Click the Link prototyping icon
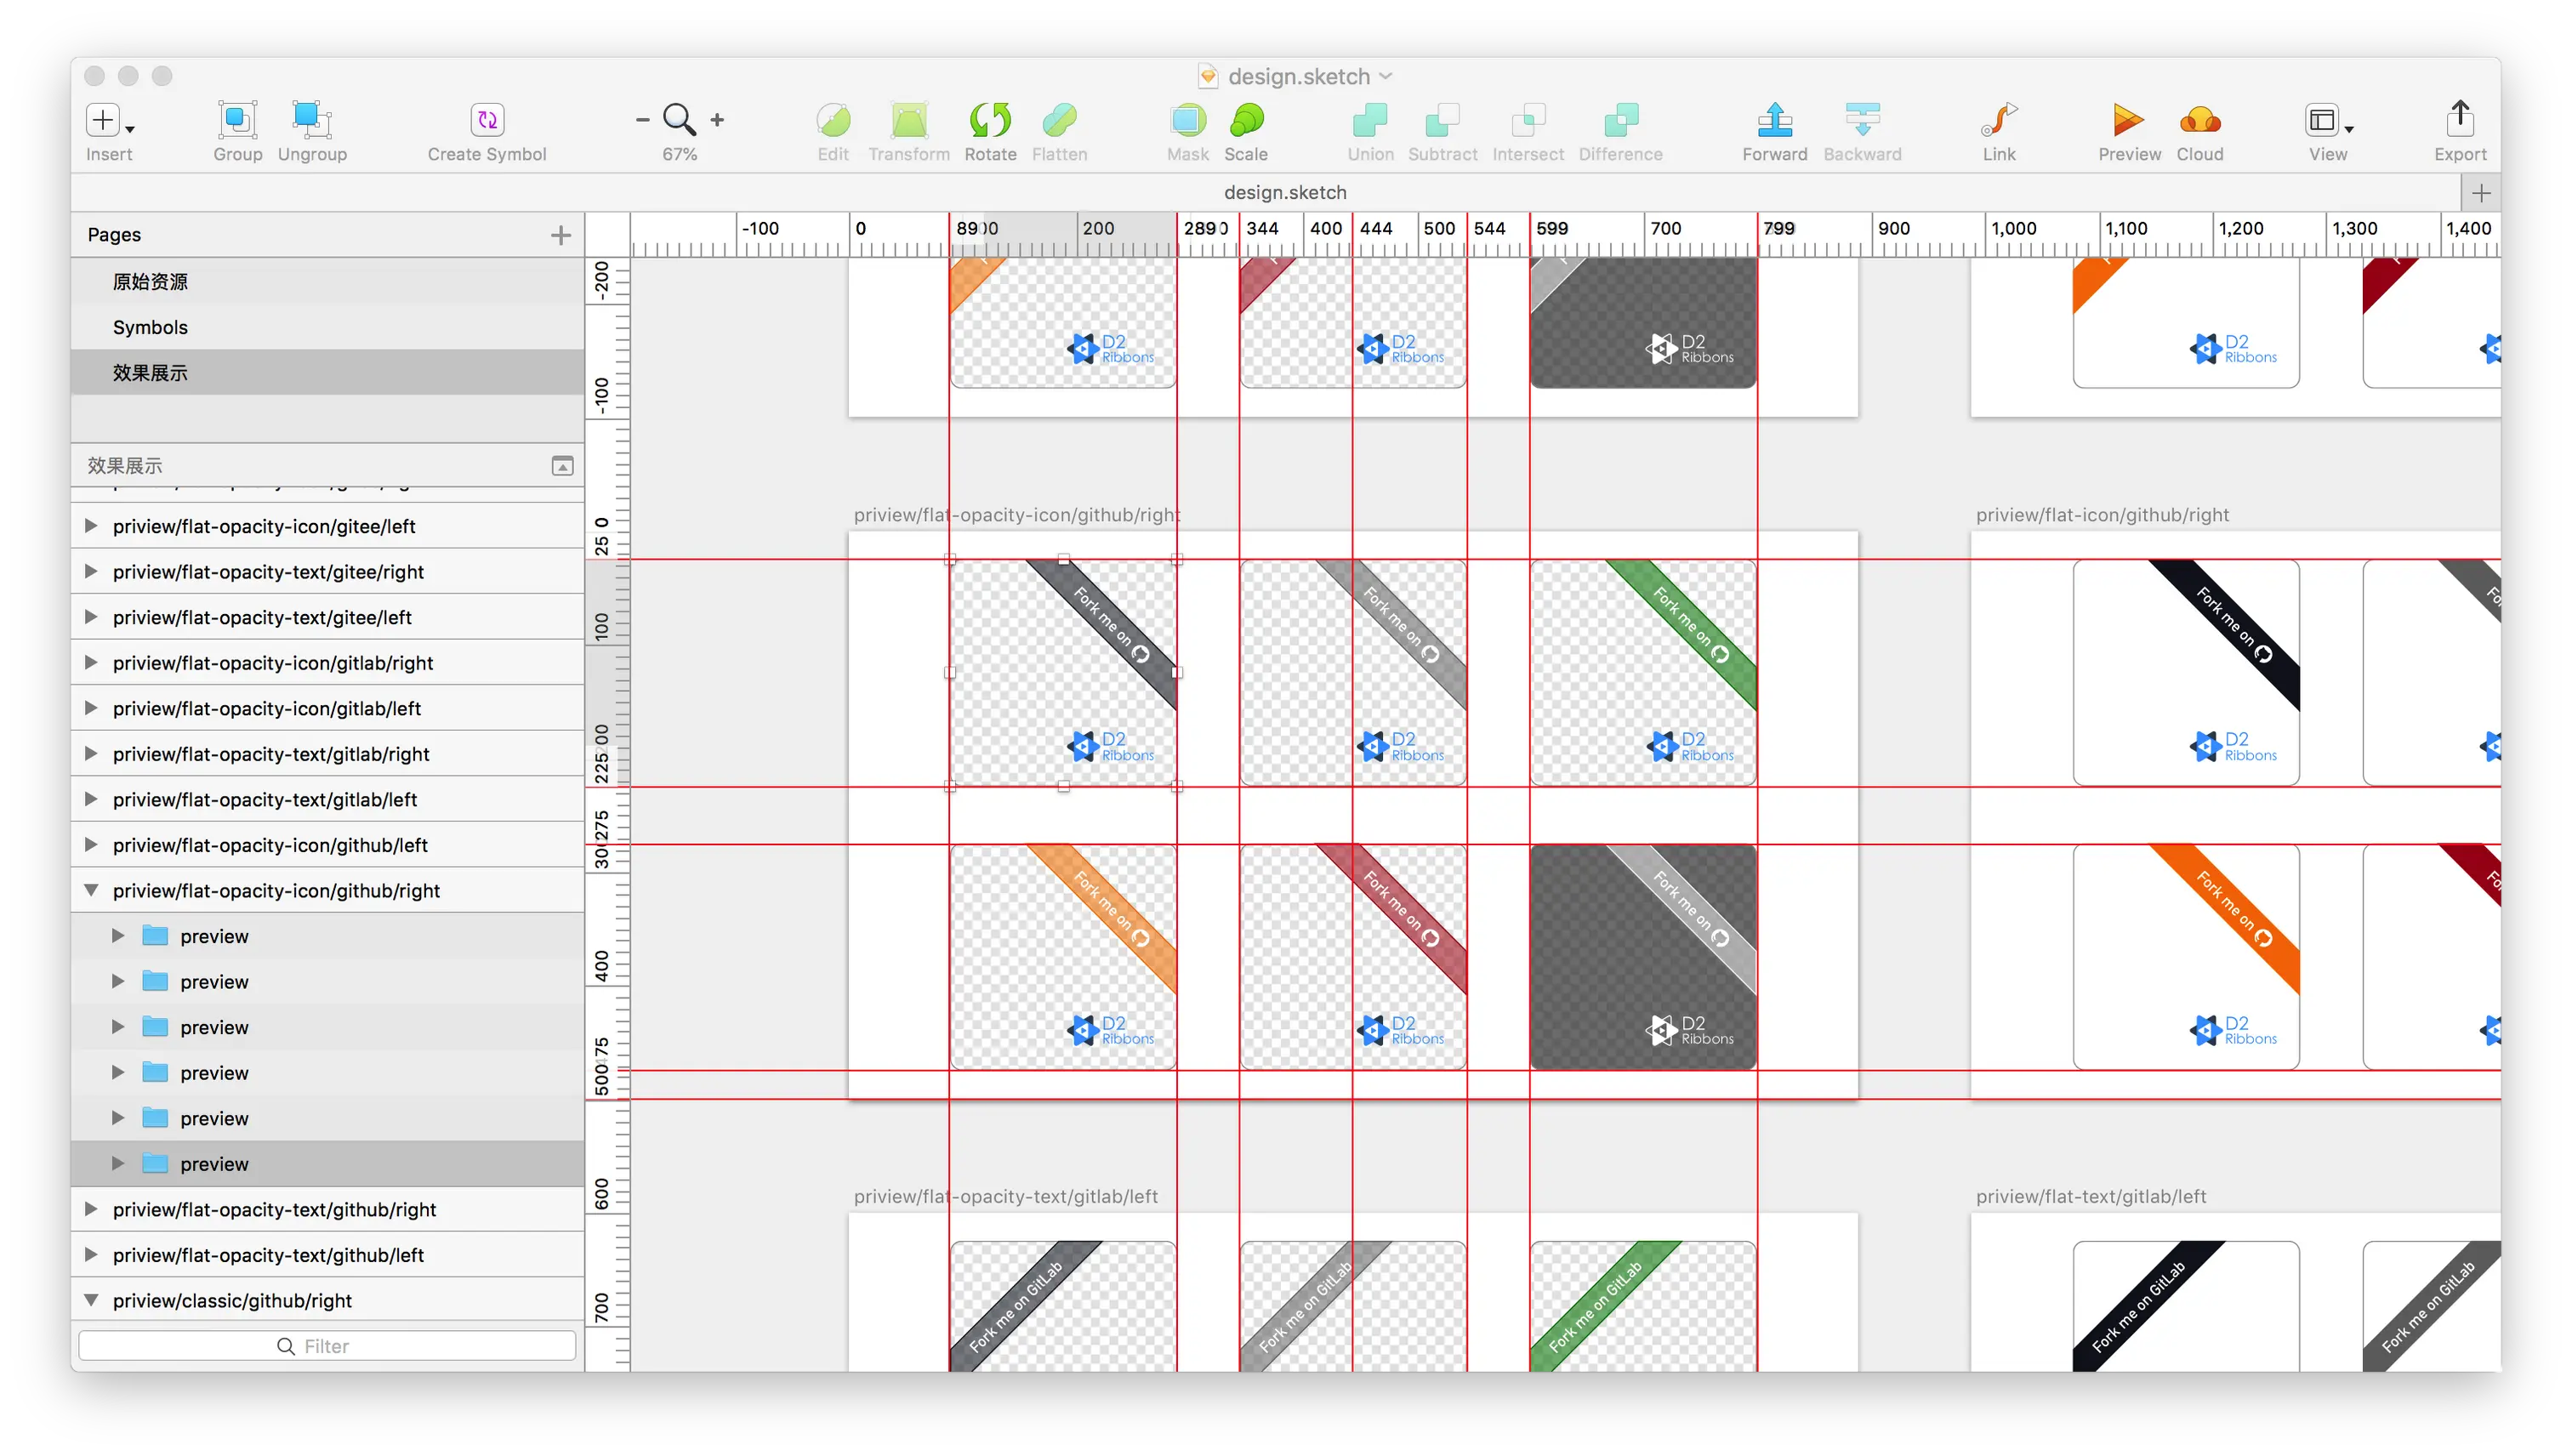 click(x=1998, y=120)
